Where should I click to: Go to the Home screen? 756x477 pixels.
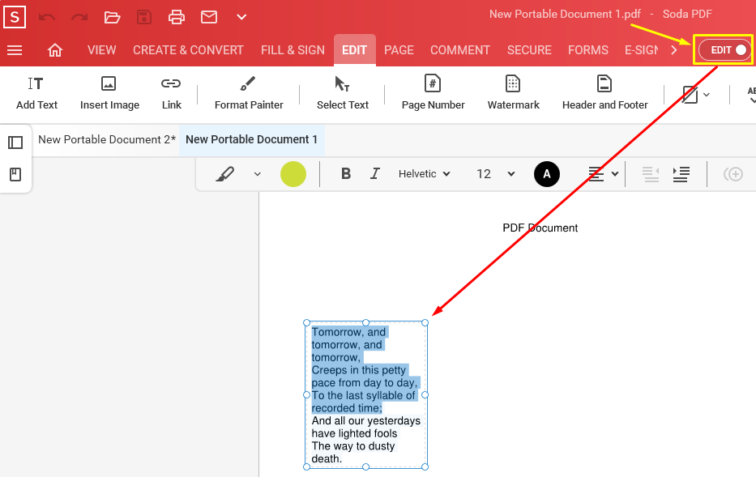[x=55, y=50]
